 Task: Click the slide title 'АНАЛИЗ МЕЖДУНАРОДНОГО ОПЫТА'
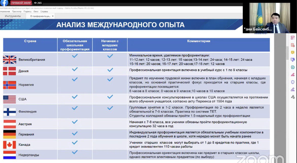(x=121, y=25)
